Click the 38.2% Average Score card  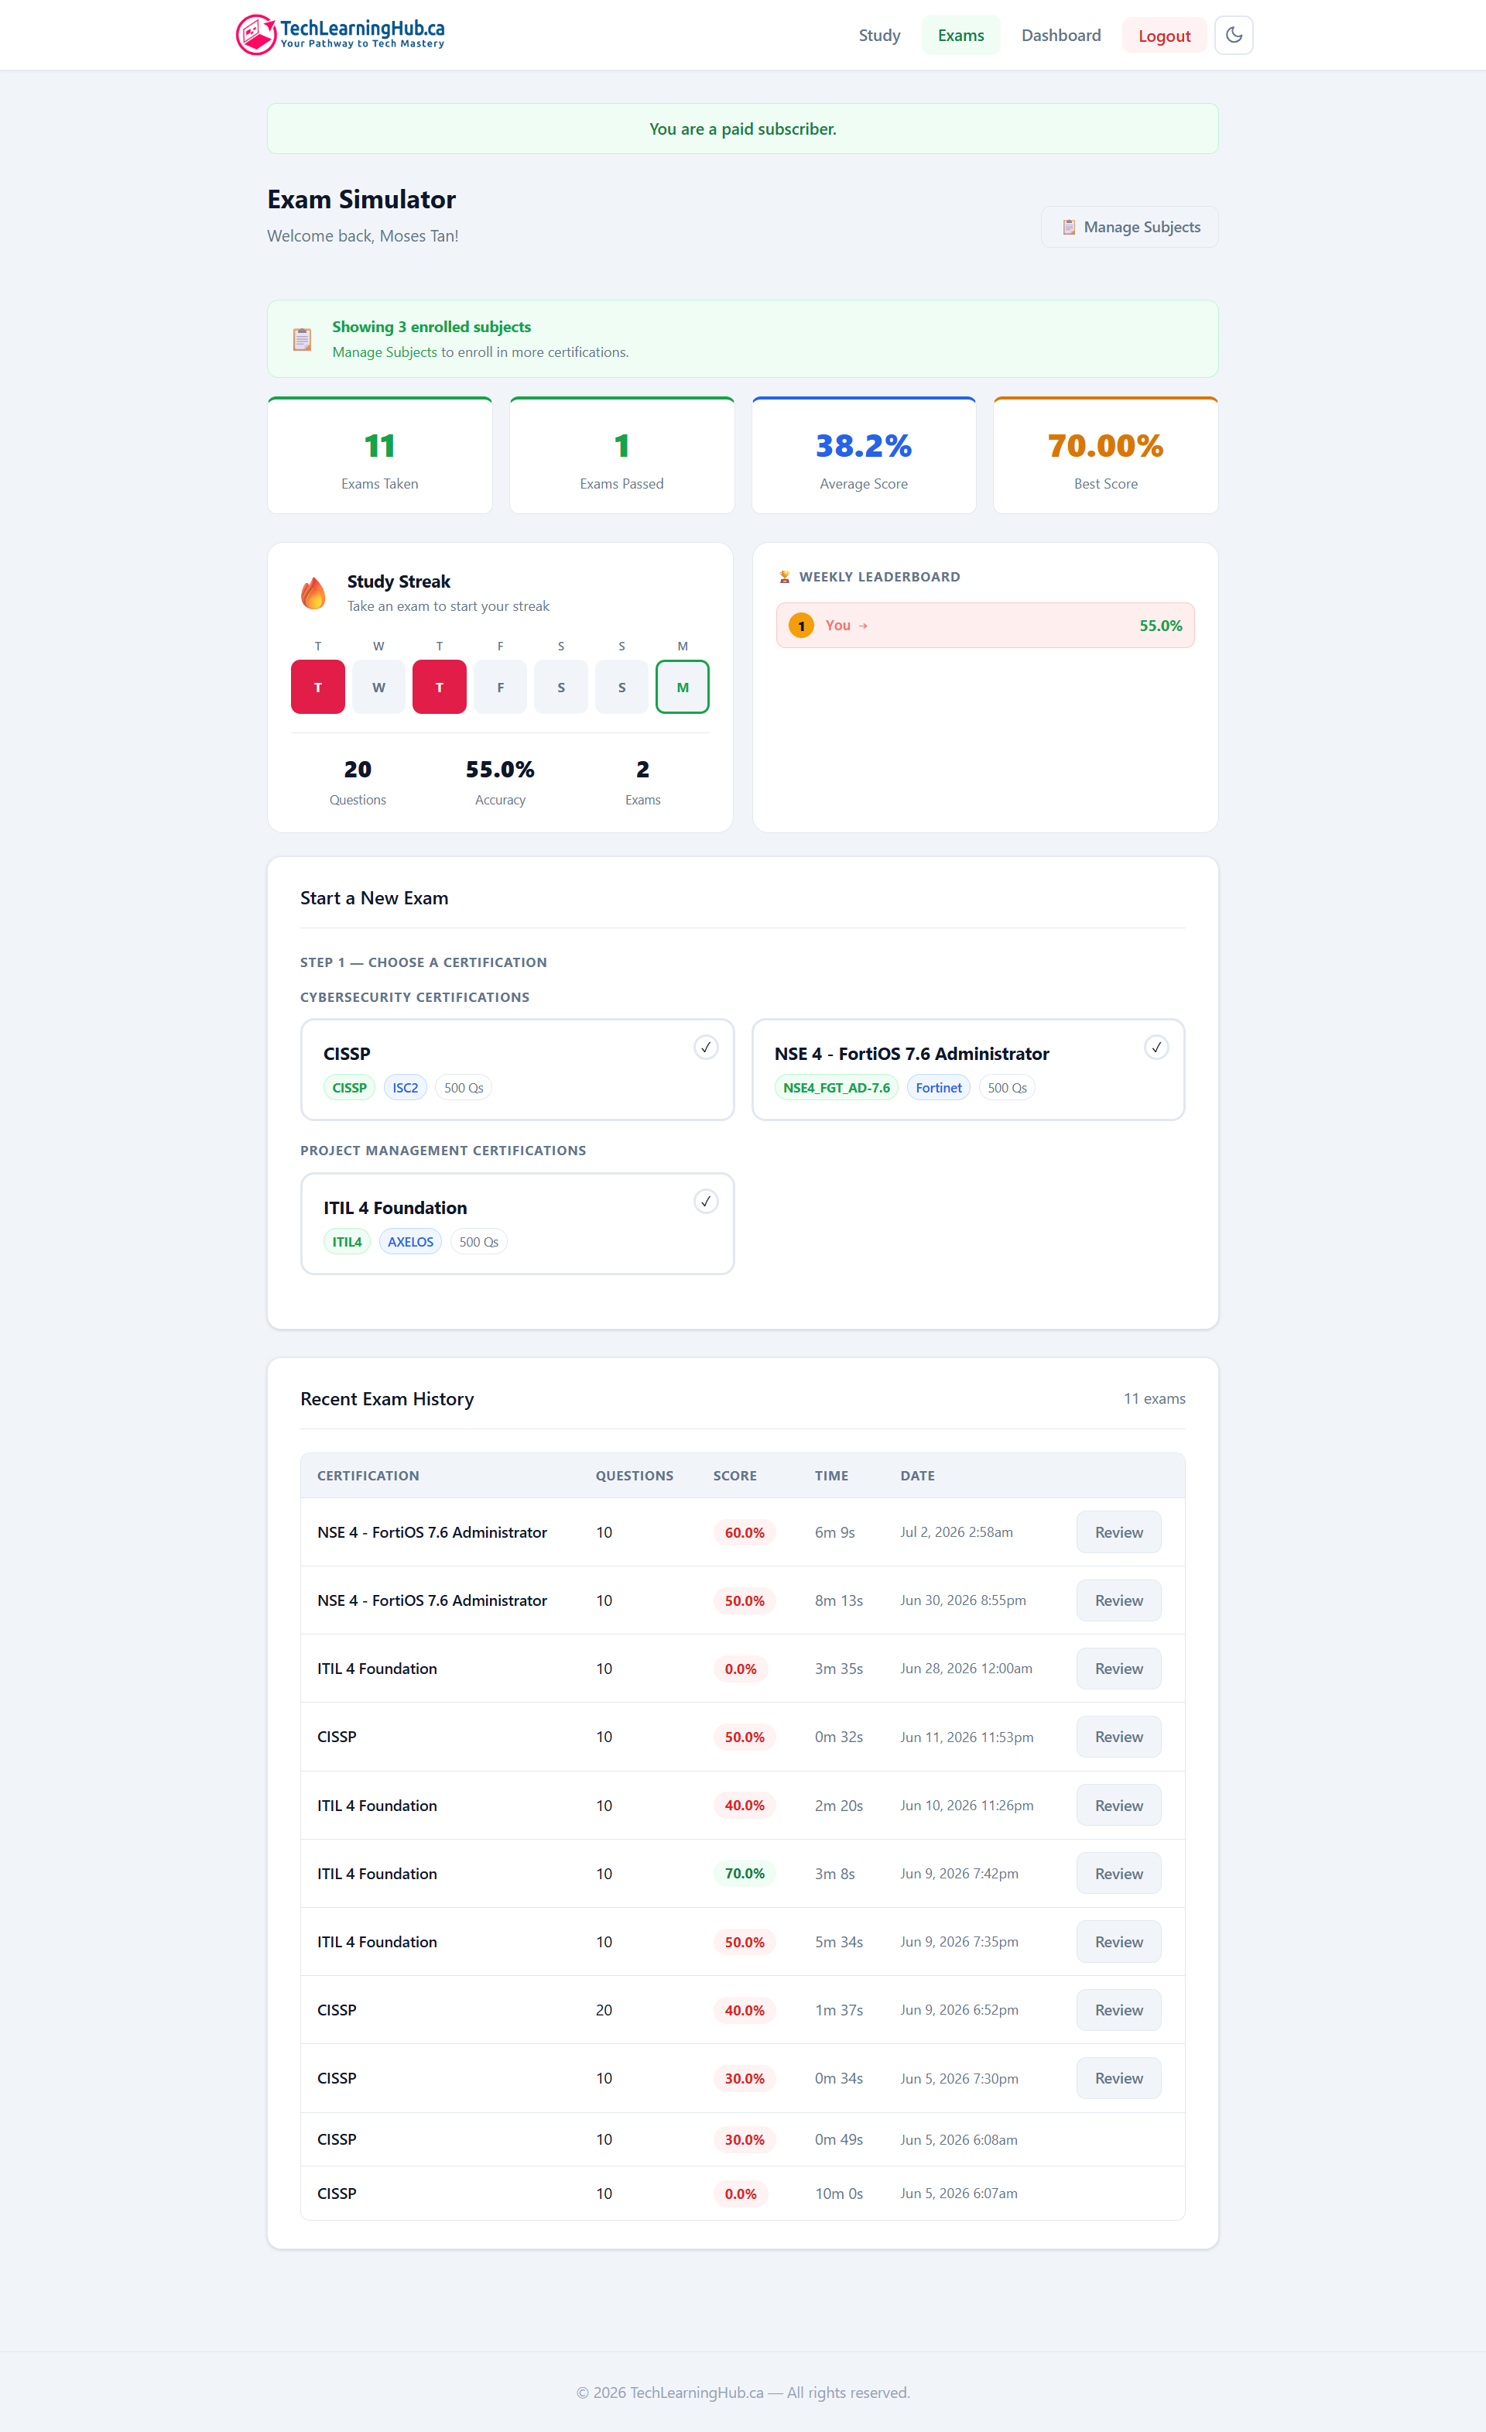pyautogui.click(x=864, y=456)
